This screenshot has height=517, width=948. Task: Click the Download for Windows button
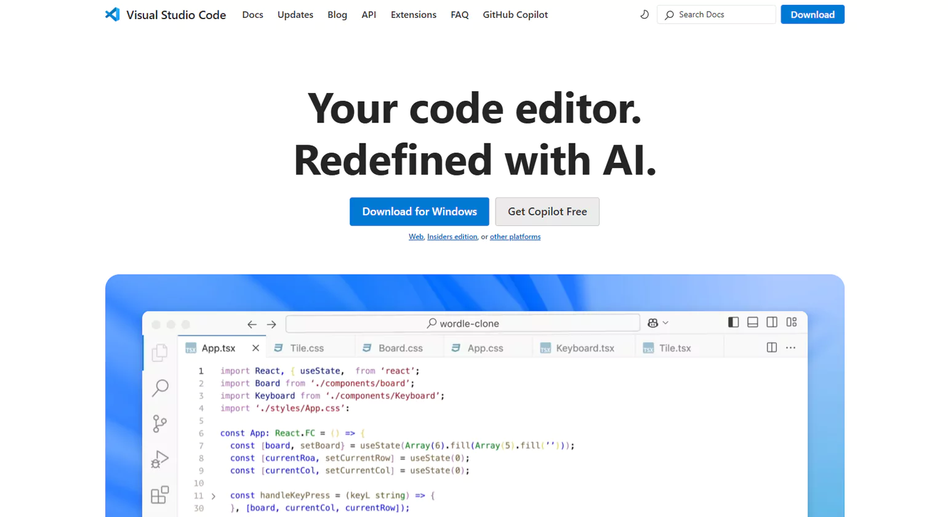pyautogui.click(x=419, y=211)
